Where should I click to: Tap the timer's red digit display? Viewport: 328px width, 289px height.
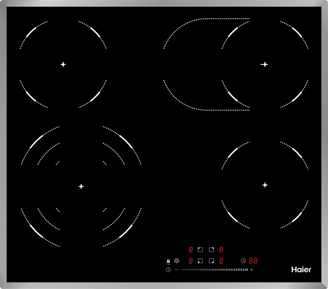coord(253,260)
